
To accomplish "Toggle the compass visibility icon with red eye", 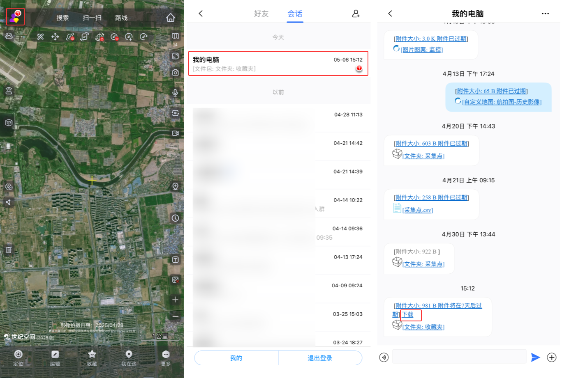I will point(114,37).
